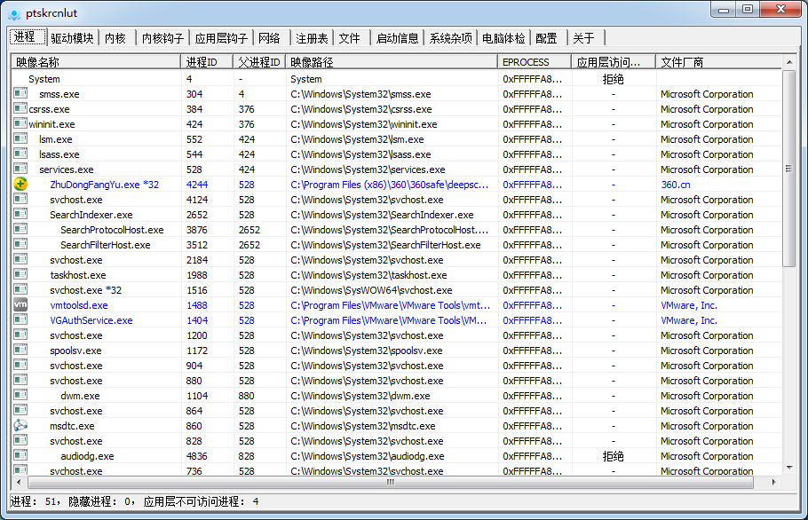Viewport: 808px width, 520px height.
Task: Click the csrss.exe process icon
Action: pyautogui.click(x=20, y=109)
